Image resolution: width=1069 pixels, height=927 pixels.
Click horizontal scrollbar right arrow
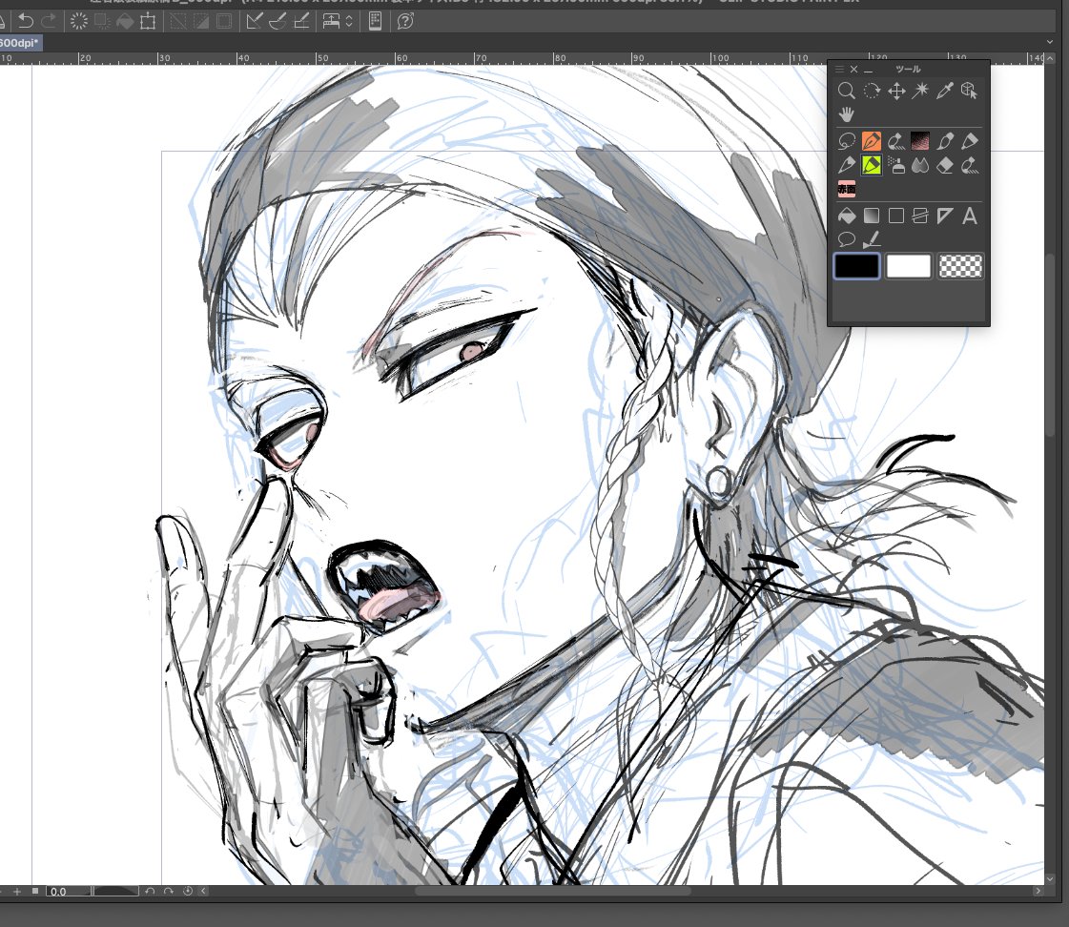pyautogui.click(x=1038, y=891)
